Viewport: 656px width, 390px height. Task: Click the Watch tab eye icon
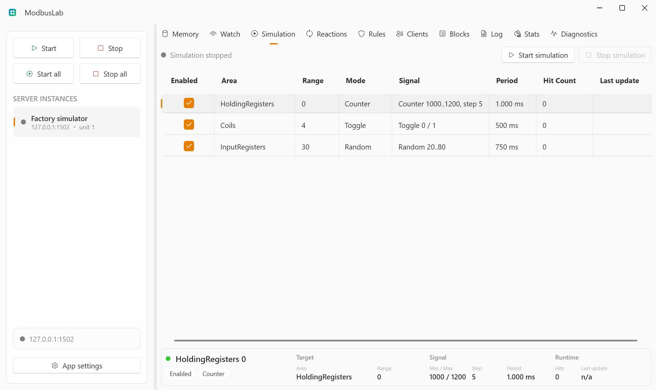click(213, 34)
